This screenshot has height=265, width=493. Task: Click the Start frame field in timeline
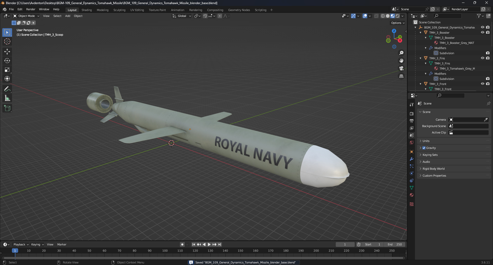tap(373, 244)
